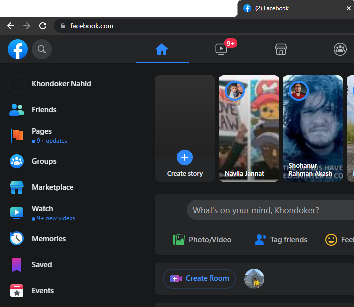Open Memories in the sidebar

click(48, 239)
